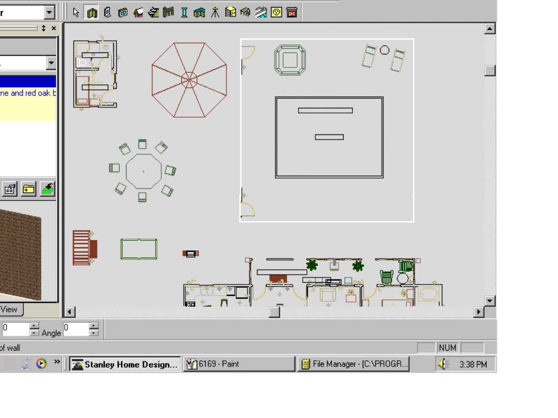
Task: Select the large double-lined rectangle object
Action: pos(329,138)
